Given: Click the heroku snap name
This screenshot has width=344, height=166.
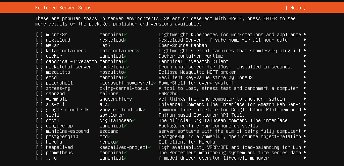Looking at the screenshot, I should coord(54,142).
